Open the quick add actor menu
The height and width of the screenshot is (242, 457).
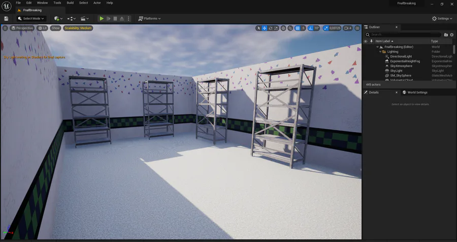coord(58,18)
